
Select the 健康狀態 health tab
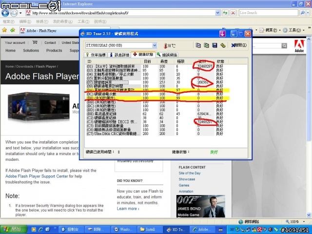(143, 54)
